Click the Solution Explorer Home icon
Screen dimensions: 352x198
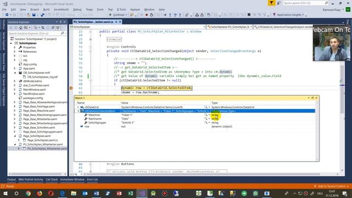21,28
